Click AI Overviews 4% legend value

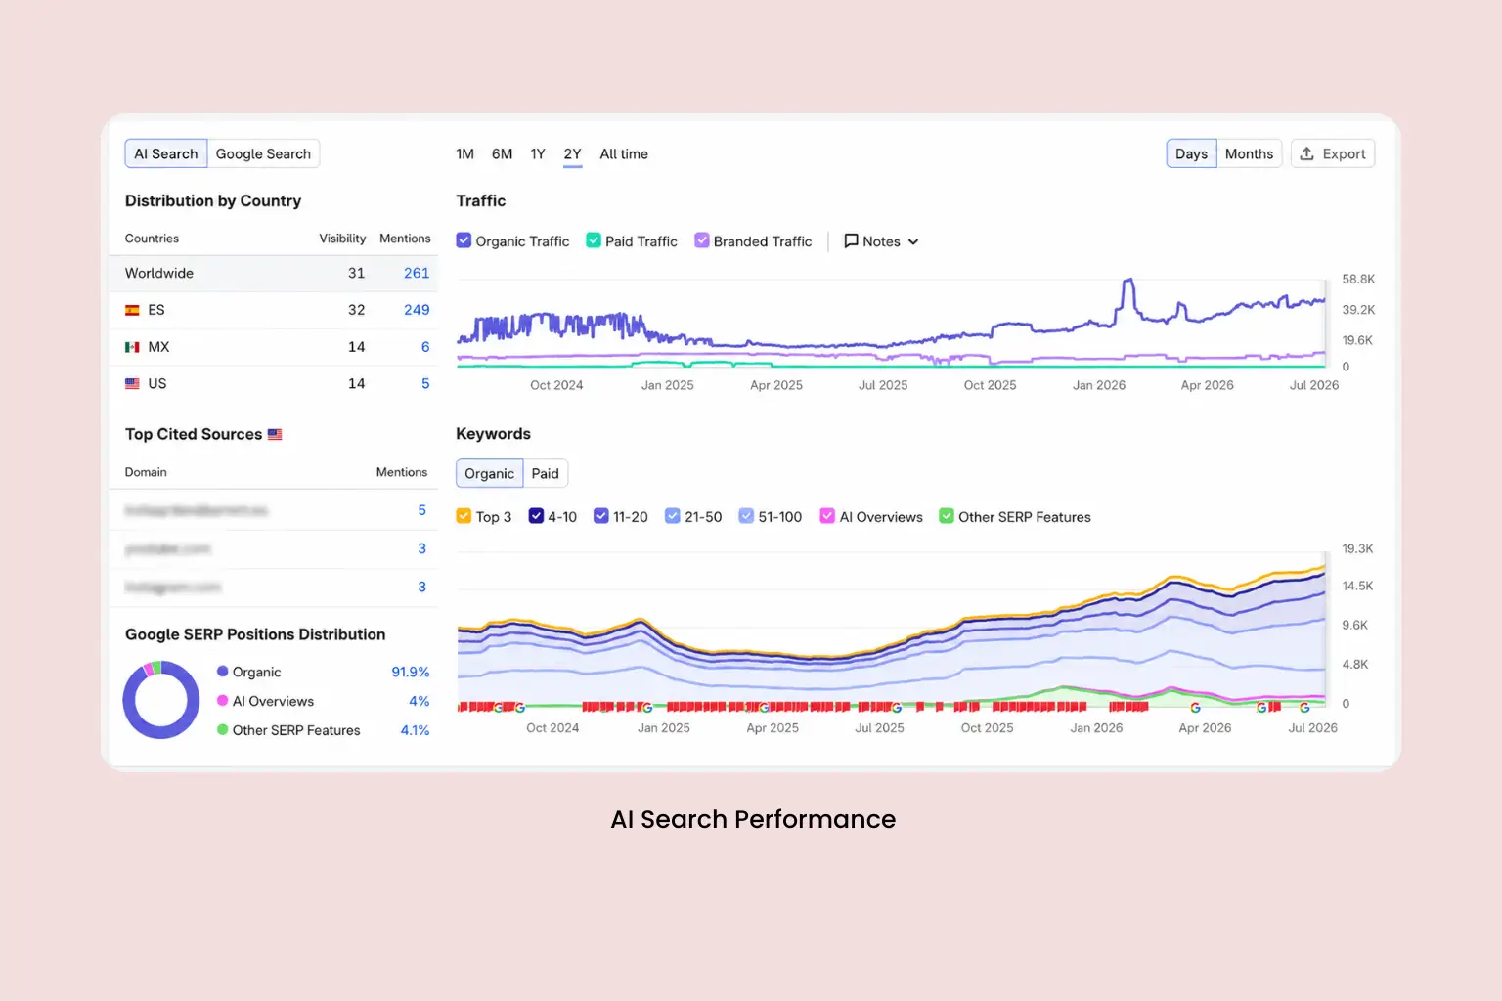point(419,701)
